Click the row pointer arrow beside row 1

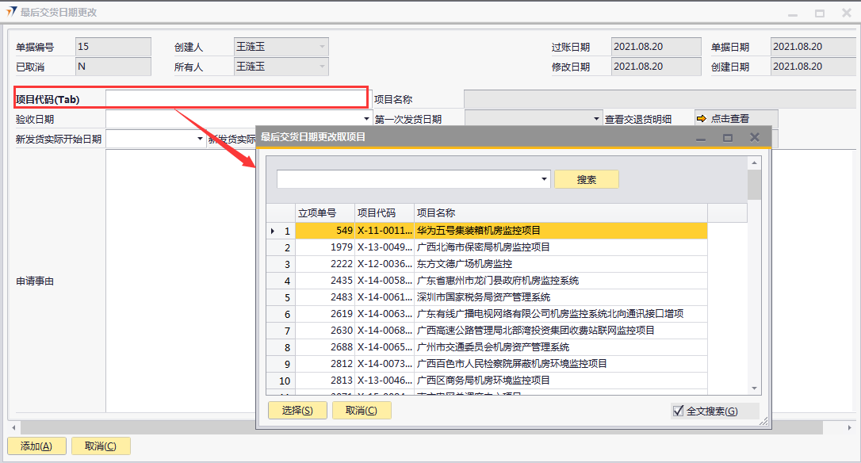(274, 231)
